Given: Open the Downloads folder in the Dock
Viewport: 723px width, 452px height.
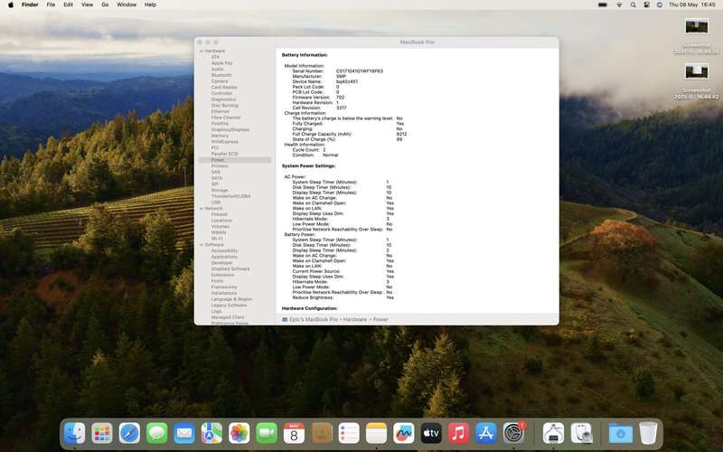Looking at the screenshot, I should [621, 434].
